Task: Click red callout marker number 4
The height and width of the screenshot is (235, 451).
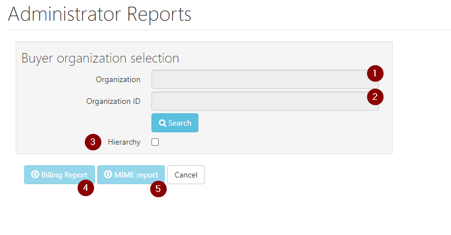Action: (x=86, y=188)
